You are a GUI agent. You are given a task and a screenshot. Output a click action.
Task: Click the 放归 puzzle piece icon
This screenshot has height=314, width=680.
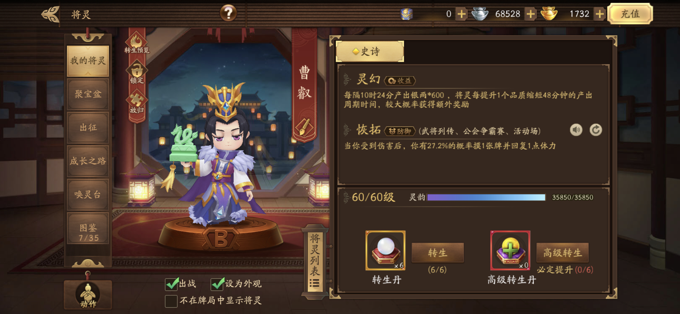point(137,99)
